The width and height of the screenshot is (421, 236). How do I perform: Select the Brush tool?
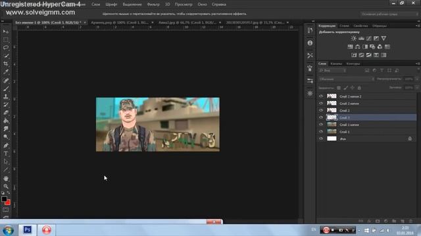(x=6, y=88)
